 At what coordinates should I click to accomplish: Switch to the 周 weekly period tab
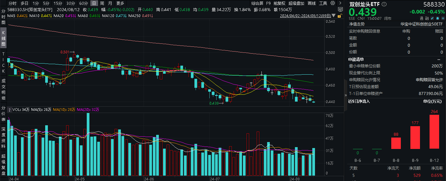click(102, 3)
